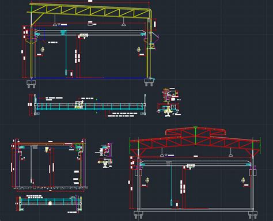Select the yellow sloped roof truss

pyautogui.click(x=90, y=11)
